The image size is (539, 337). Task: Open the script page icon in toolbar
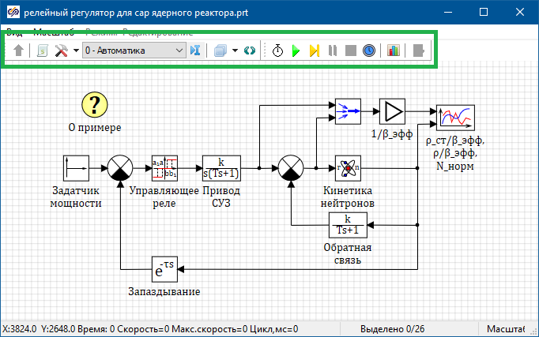pos(43,51)
